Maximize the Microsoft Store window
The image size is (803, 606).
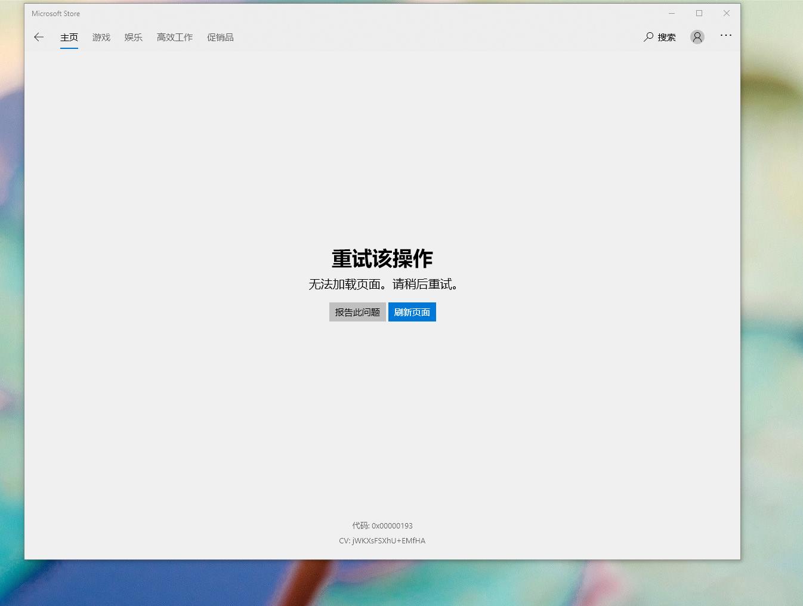pyautogui.click(x=699, y=13)
